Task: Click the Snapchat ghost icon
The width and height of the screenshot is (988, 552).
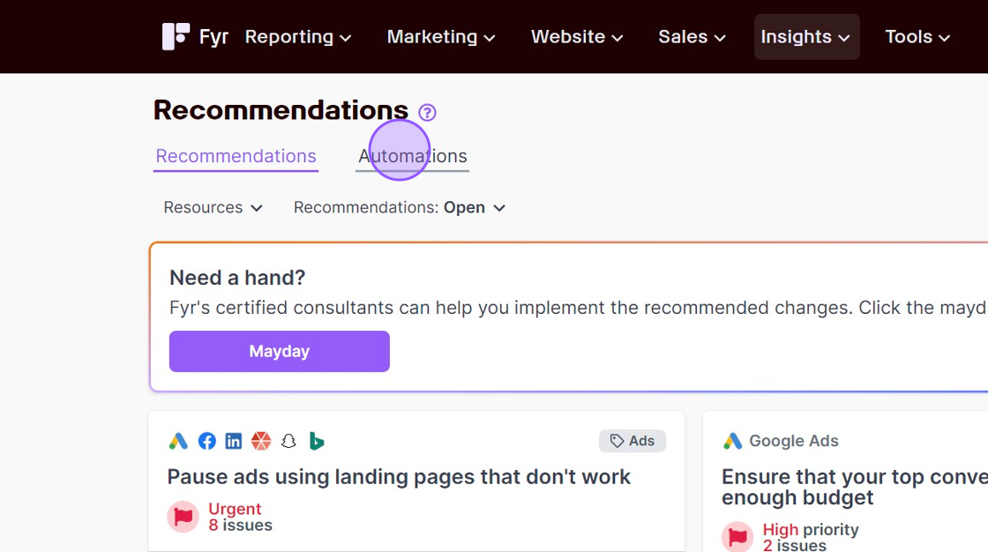Action: (288, 441)
